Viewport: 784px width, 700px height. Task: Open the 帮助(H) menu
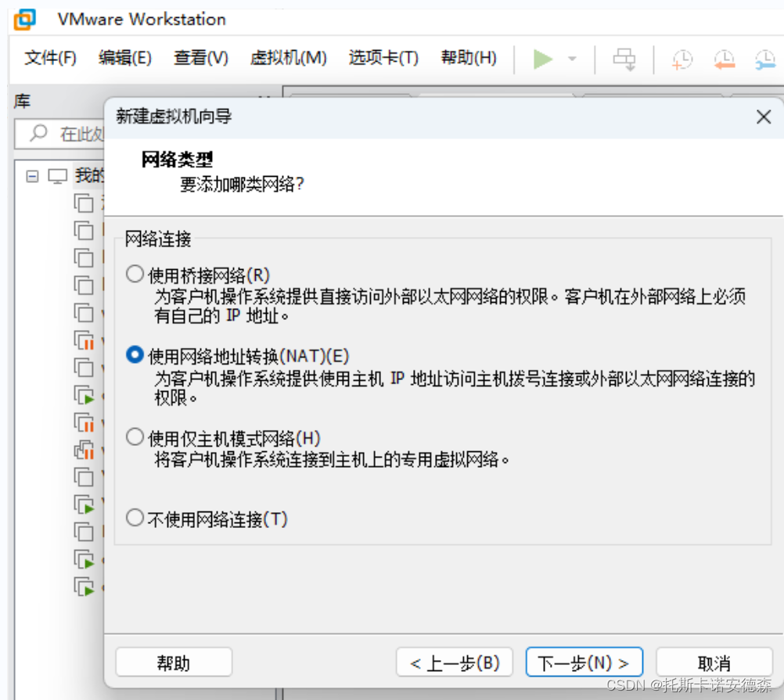tap(469, 58)
